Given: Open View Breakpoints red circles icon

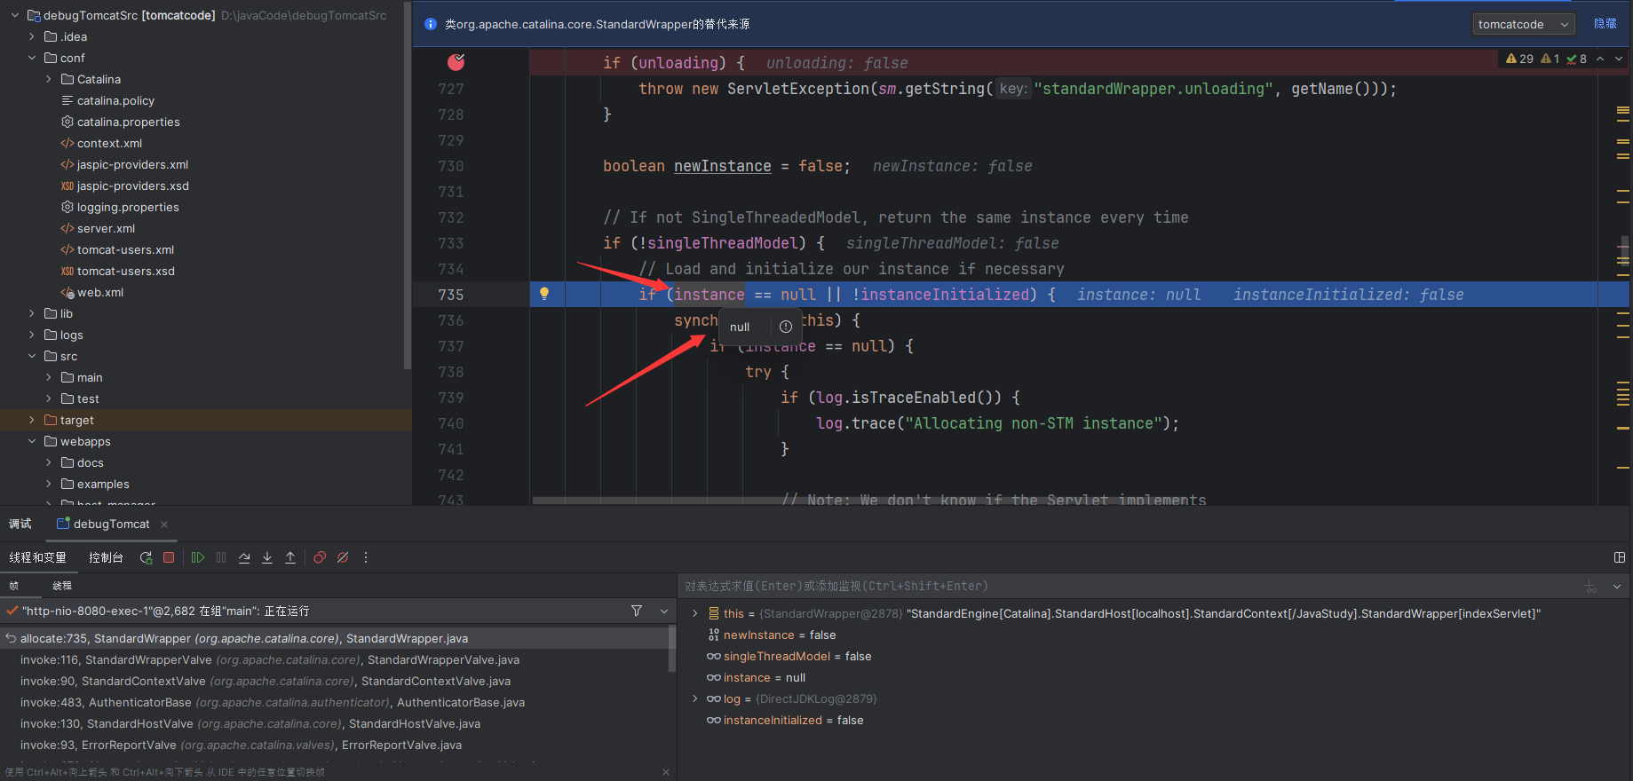Looking at the screenshot, I should [320, 557].
